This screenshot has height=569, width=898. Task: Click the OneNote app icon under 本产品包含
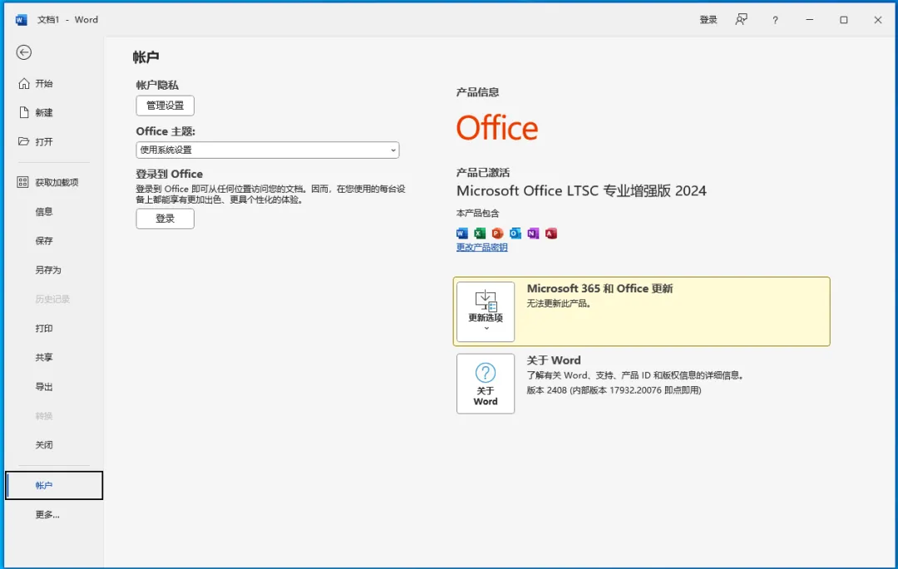pos(533,233)
